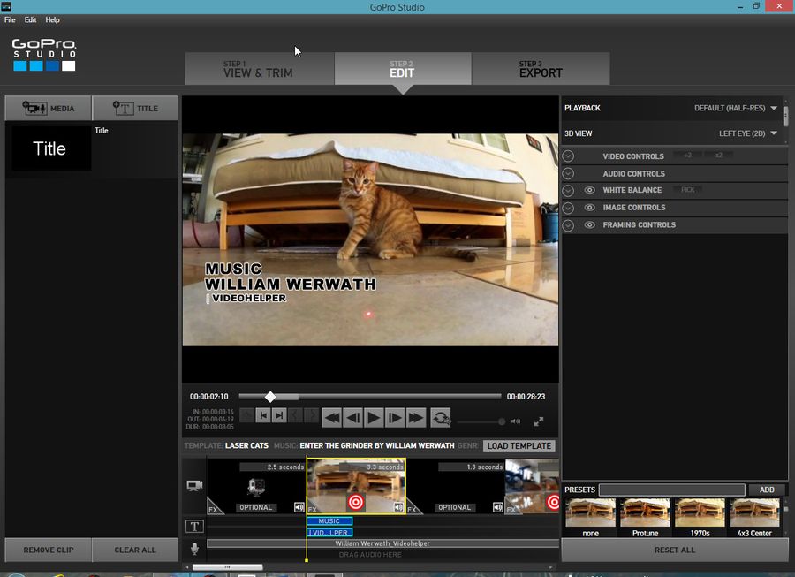
Task: Click the title track T icon
Action: 194,527
